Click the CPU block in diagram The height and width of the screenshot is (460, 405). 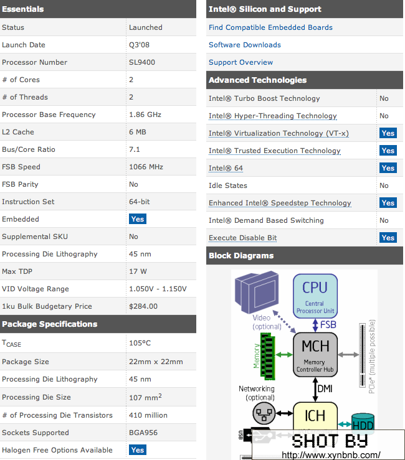click(315, 296)
